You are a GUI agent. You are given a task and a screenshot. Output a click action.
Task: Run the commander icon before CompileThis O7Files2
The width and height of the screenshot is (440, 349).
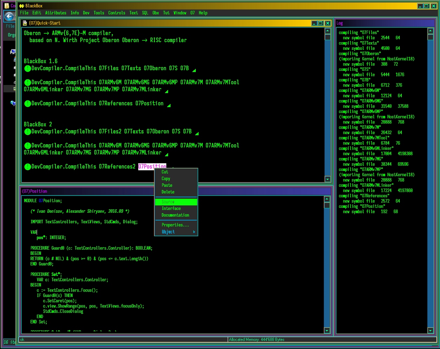point(27,132)
